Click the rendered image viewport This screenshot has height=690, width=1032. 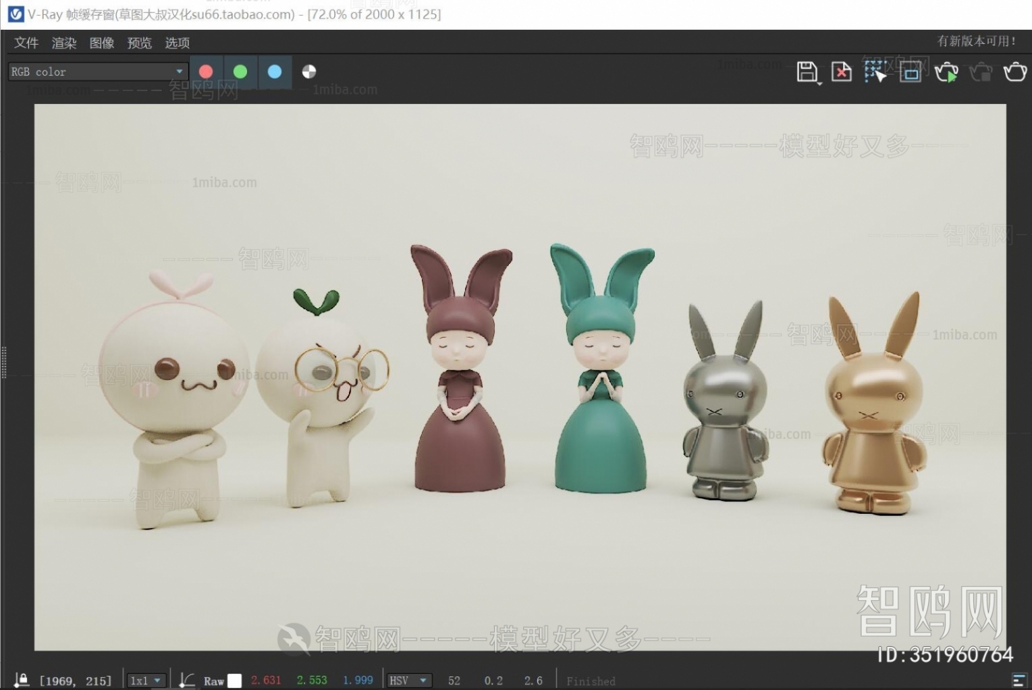(x=520, y=377)
